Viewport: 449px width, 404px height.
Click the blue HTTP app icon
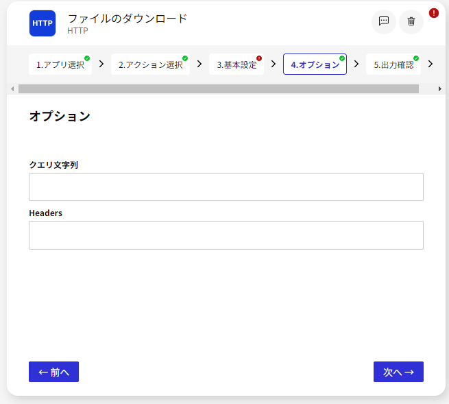tap(43, 23)
